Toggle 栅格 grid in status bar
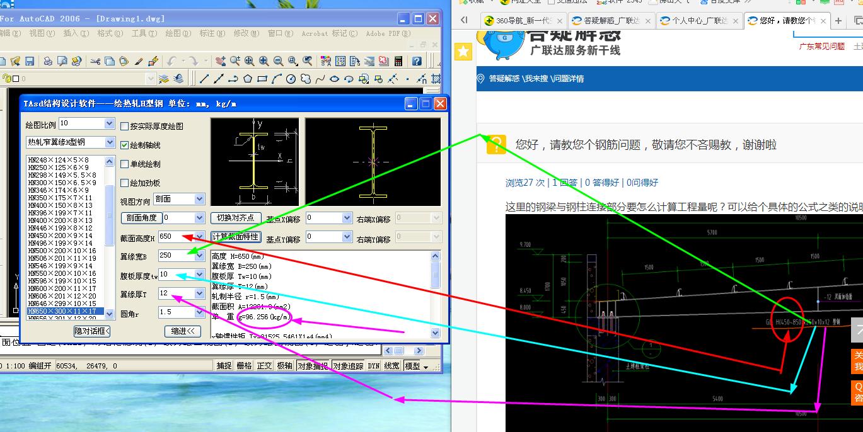This screenshot has height=432, width=863. point(244,365)
